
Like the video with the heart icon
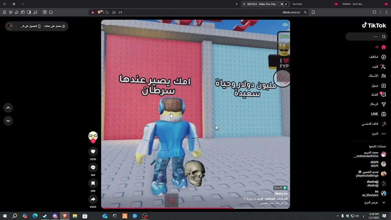coord(93,152)
